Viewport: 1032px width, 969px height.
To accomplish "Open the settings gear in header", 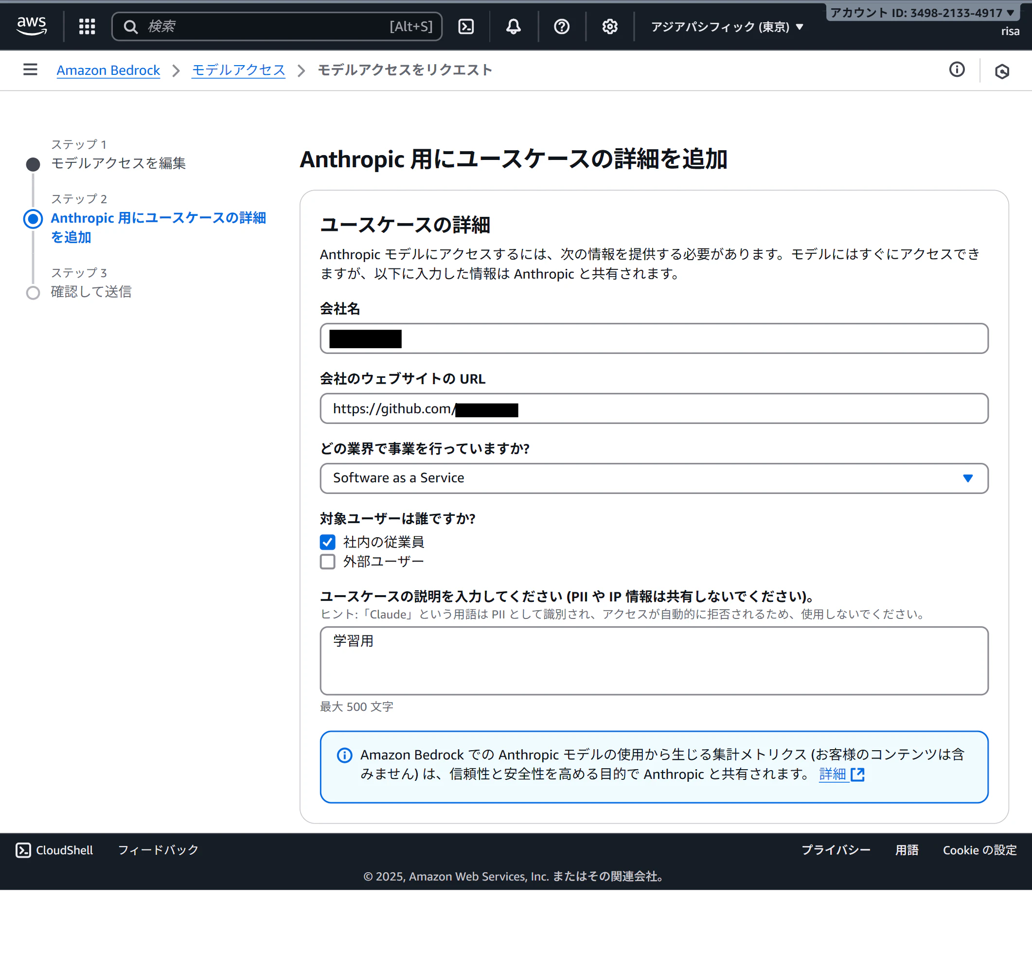I will (x=609, y=26).
